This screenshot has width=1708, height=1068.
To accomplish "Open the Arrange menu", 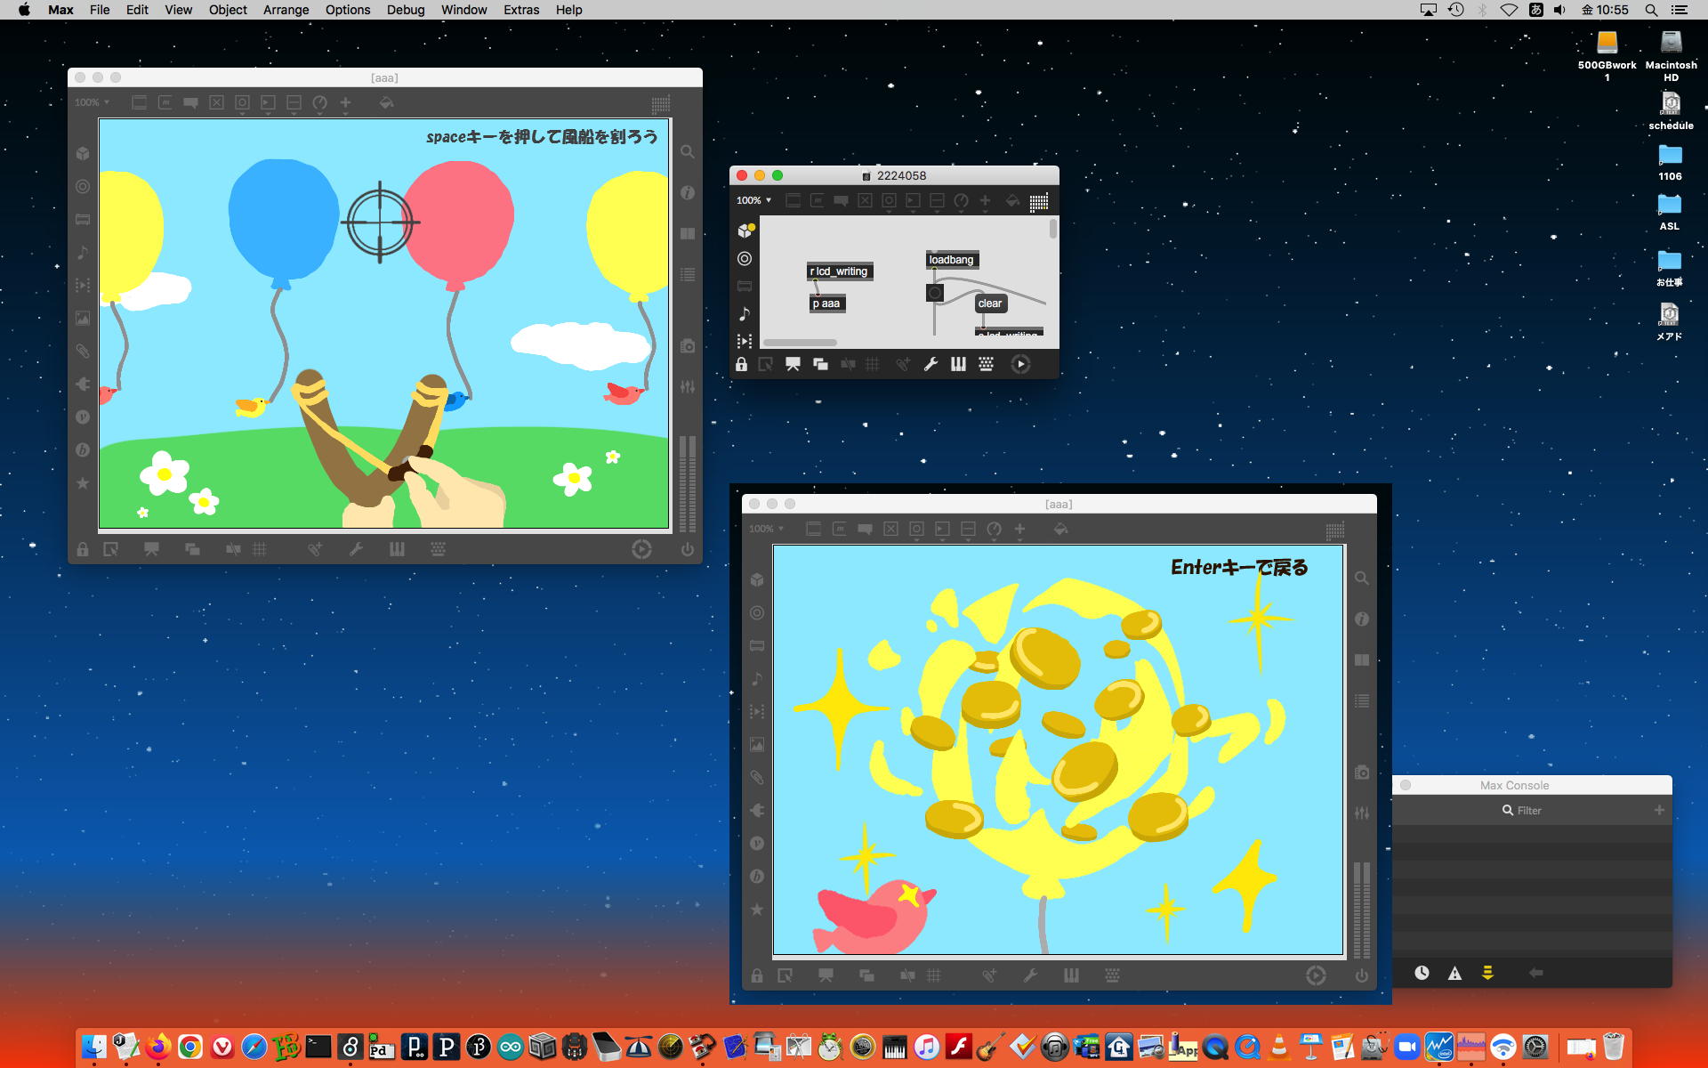I will coord(286,10).
